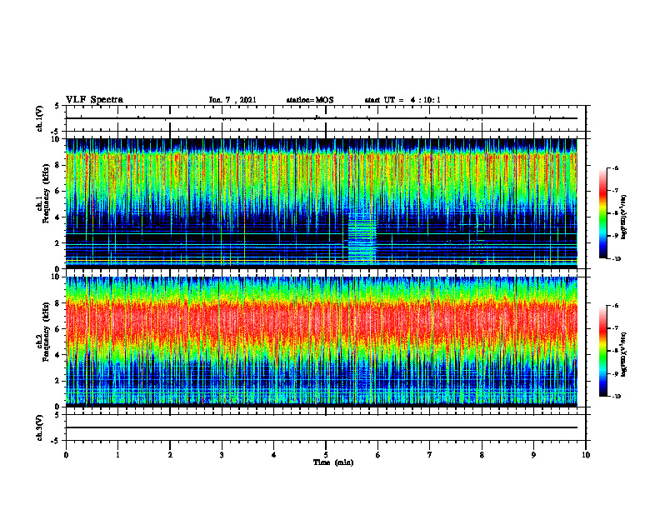Click the "ch.3(V)" bottom waveform axis label
Image resolution: width=660 pixels, height=510 pixels.
[39, 428]
